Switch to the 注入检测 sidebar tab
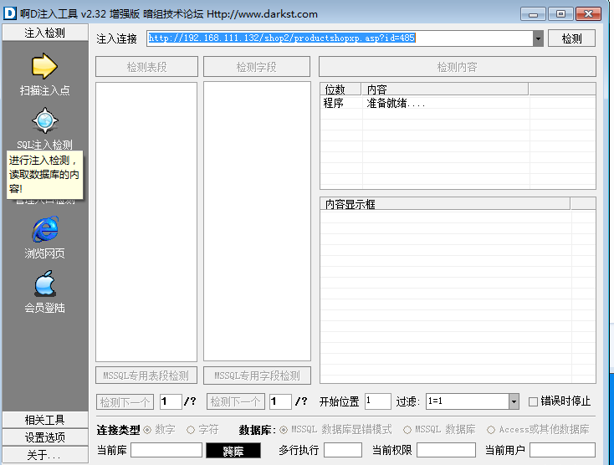Image resolution: width=614 pixels, height=465 pixels. (45, 33)
